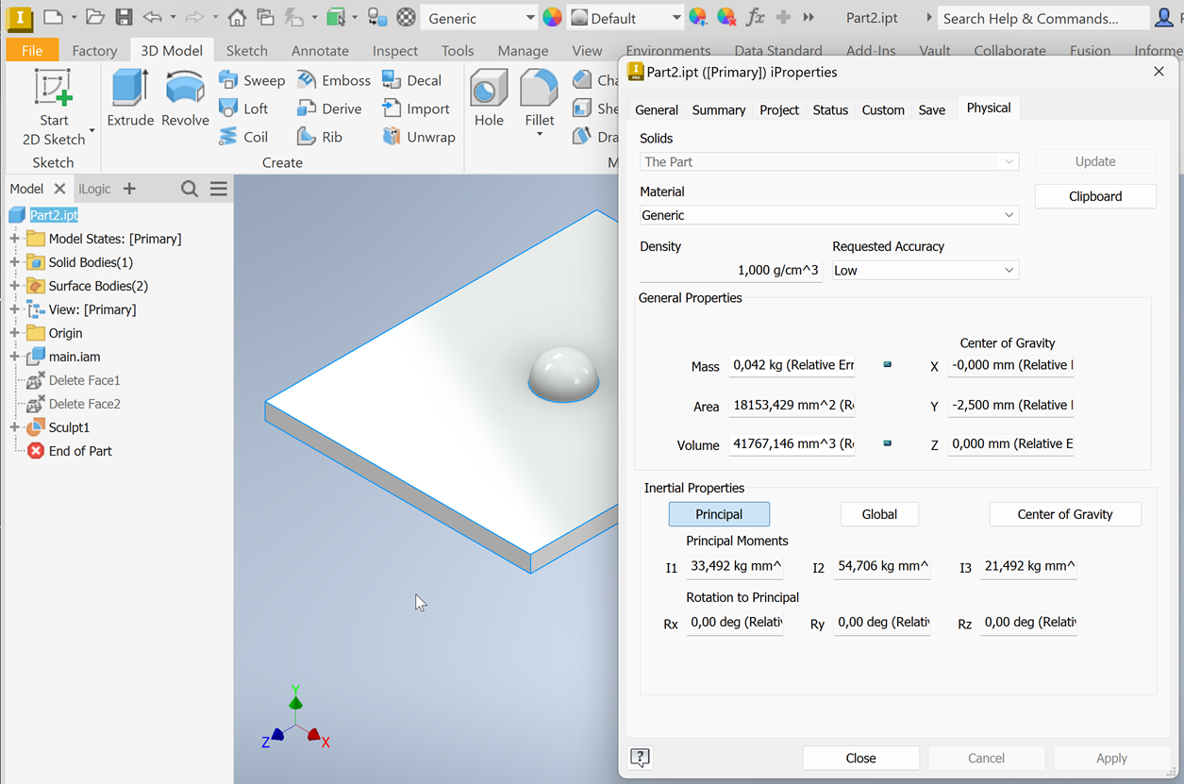Copy physical properties using Clipboard button
The height and width of the screenshot is (784, 1184).
[x=1095, y=195]
